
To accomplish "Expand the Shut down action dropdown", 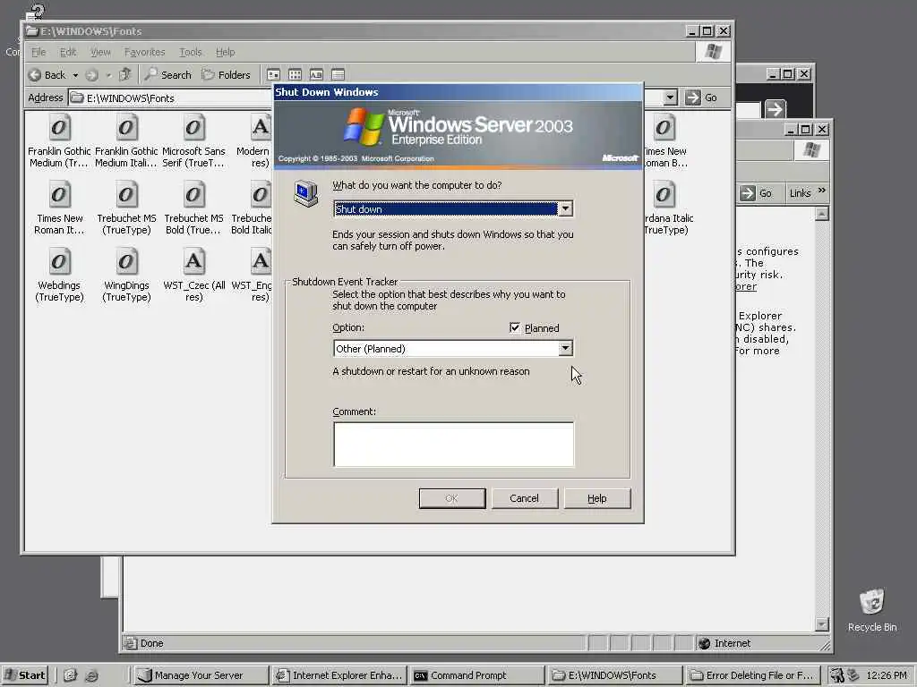I will click(565, 208).
